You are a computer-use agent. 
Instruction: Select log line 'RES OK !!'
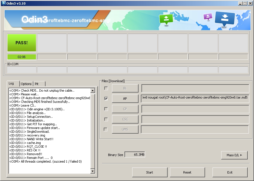pos(25,150)
